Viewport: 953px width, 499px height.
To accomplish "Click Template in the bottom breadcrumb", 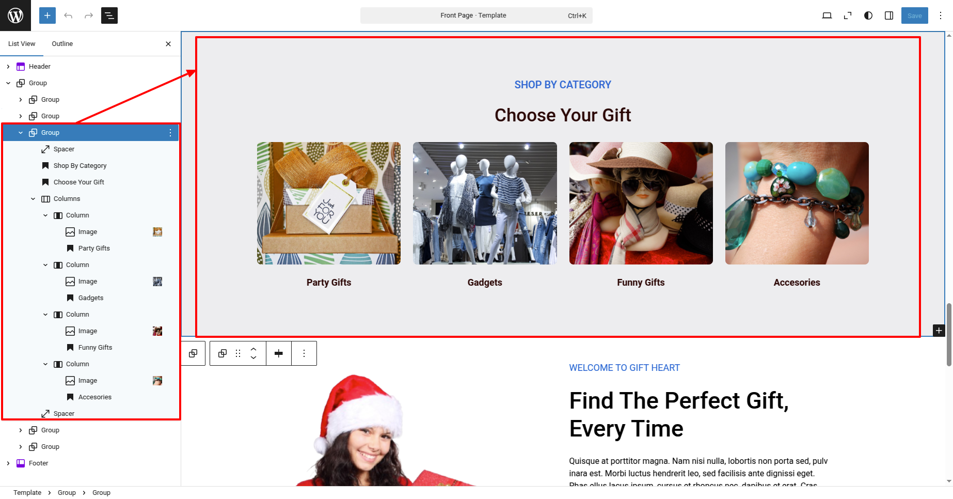I will click(x=27, y=493).
